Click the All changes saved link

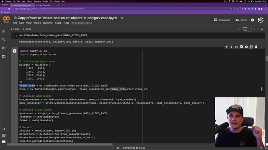[82, 23]
